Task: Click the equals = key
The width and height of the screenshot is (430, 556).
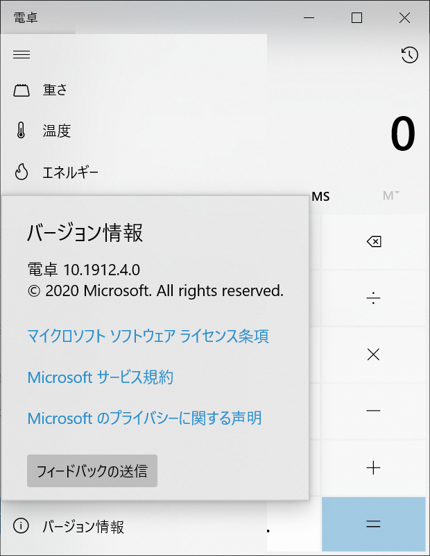Action: (x=373, y=524)
